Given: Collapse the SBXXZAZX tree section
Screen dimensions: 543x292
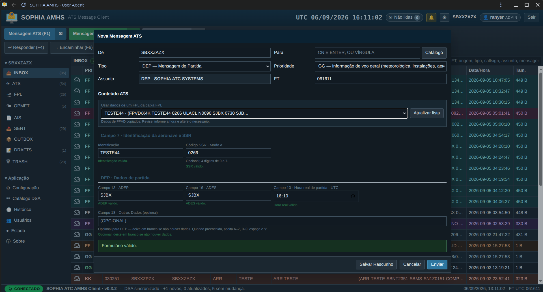Looking at the screenshot, I should pos(18,63).
